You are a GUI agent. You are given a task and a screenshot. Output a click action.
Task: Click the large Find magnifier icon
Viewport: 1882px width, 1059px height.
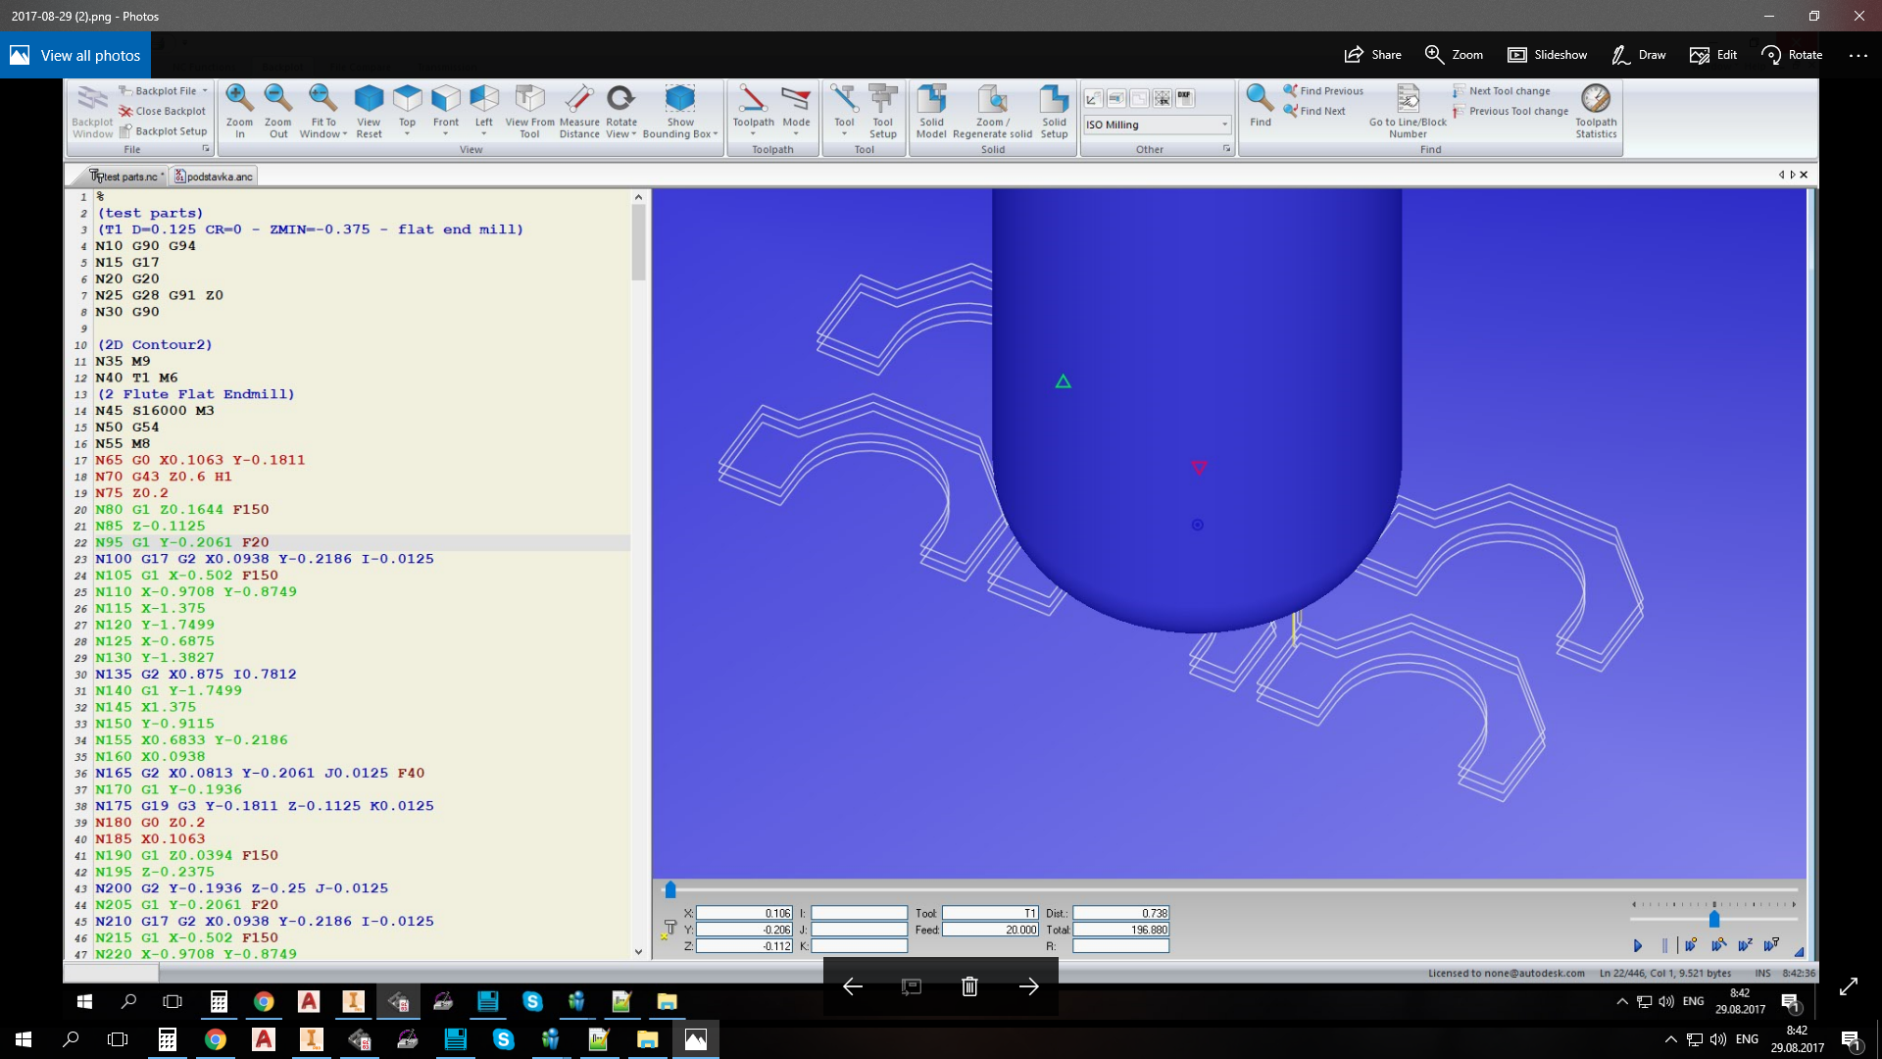click(x=1260, y=98)
